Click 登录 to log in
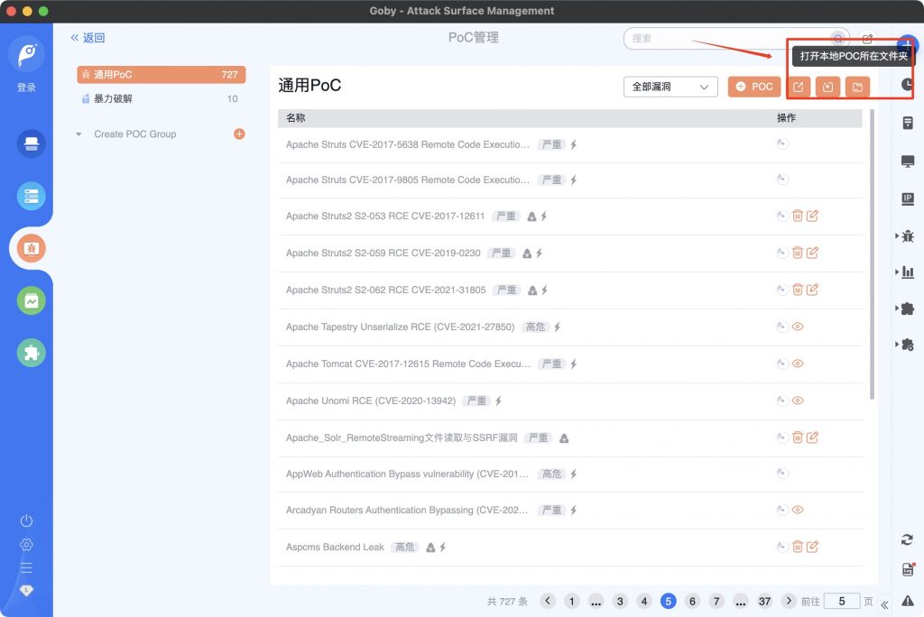The width and height of the screenshot is (924, 617). pyautogui.click(x=26, y=87)
